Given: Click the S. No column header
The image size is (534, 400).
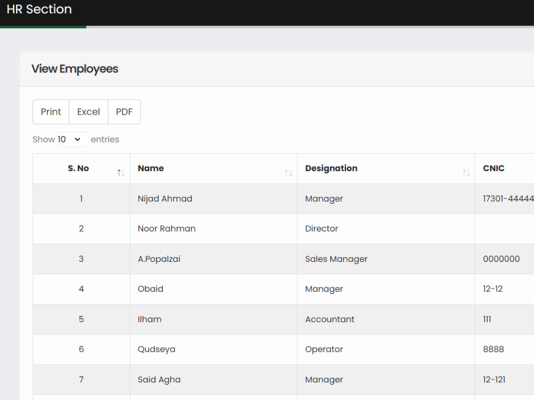Looking at the screenshot, I should coord(81,169).
